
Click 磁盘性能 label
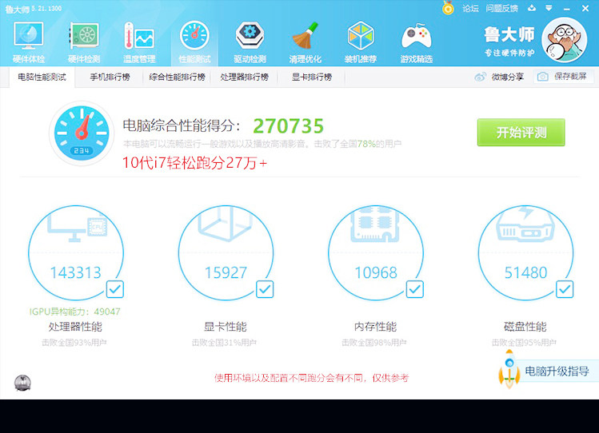[525, 327]
